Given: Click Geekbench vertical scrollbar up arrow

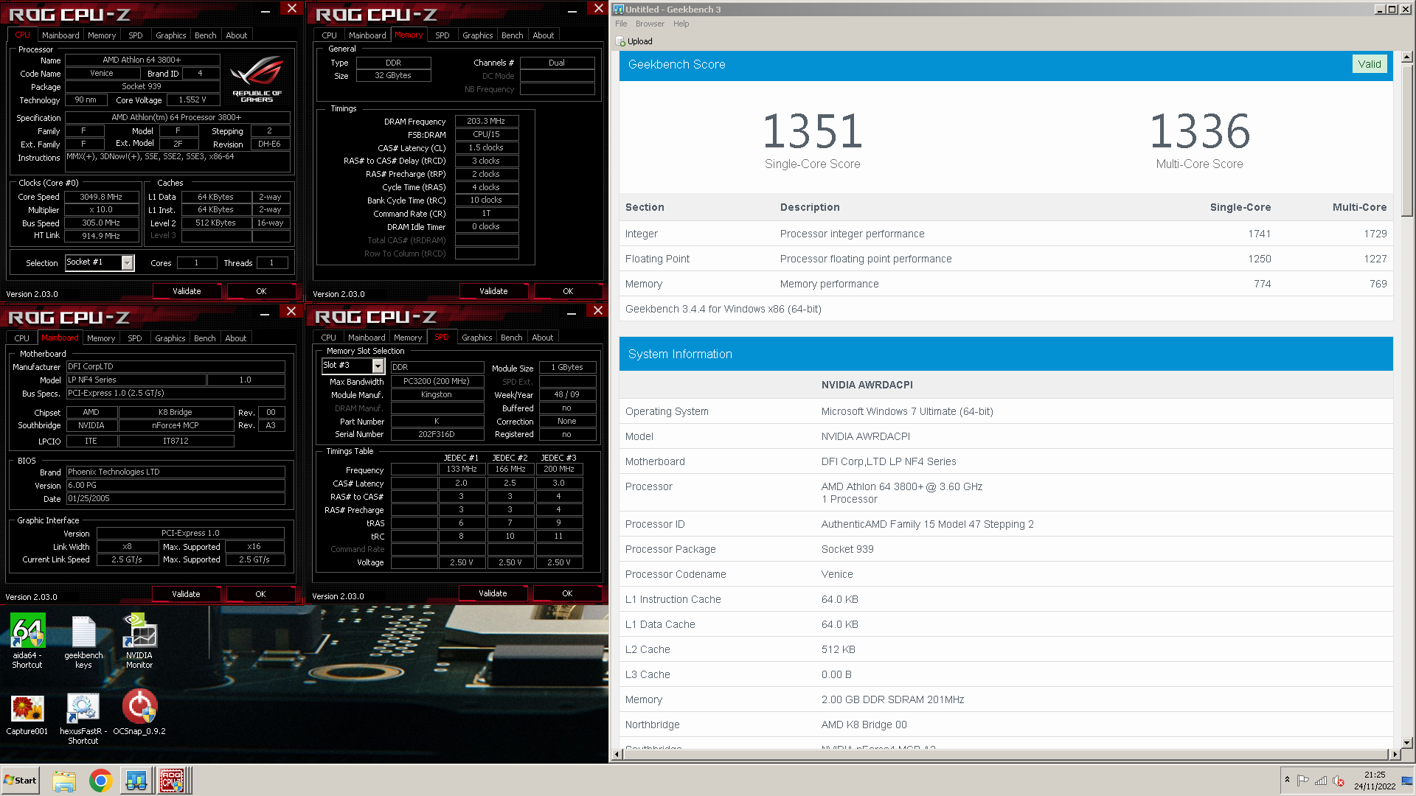Looking at the screenshot, I should pos(1406,57).
